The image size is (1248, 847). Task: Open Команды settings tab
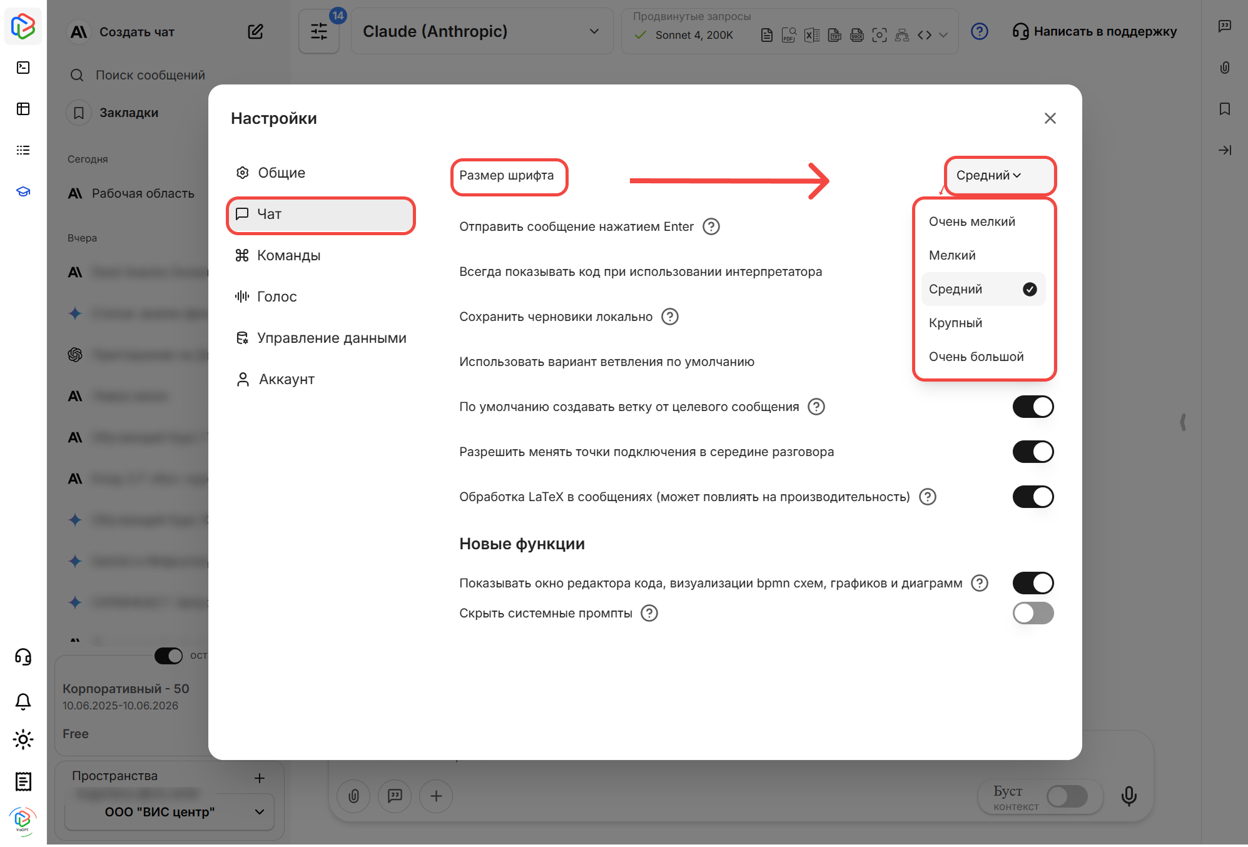pyautogui.click(x=320, y=255)
